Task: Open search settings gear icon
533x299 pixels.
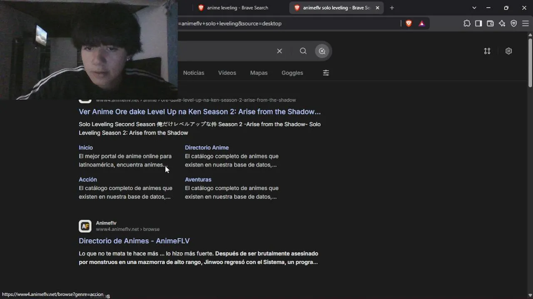Action: click(x=508, y=51)
